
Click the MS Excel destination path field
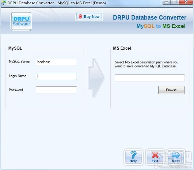point(150,78)
